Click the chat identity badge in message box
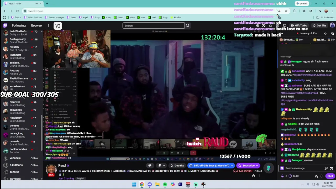 pyautogui.click(x=282, y=168)
